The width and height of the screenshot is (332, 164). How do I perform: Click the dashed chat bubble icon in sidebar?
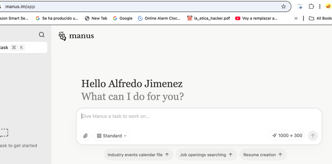4,133
